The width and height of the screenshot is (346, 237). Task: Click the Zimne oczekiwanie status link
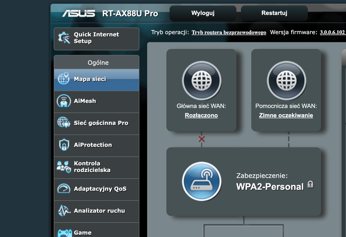pyautogui.click(x=286, y=116)
